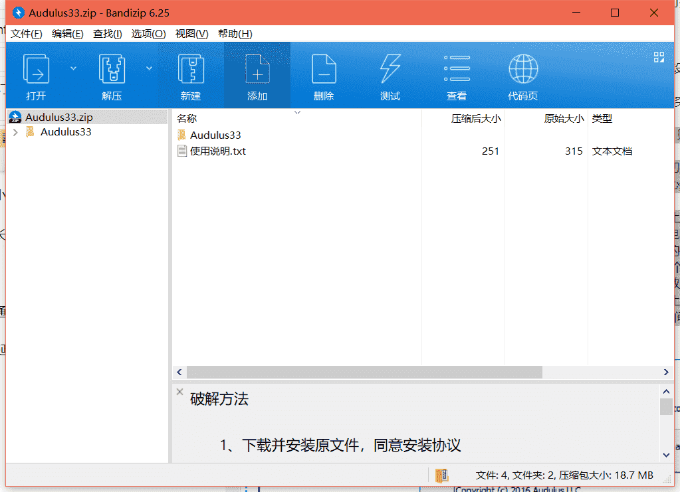Select Audulus33 folder in the left tree
680x492 pixels.
[66, 132]
